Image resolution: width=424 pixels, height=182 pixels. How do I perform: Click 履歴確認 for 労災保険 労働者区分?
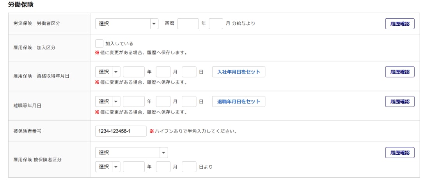(399, 23)
